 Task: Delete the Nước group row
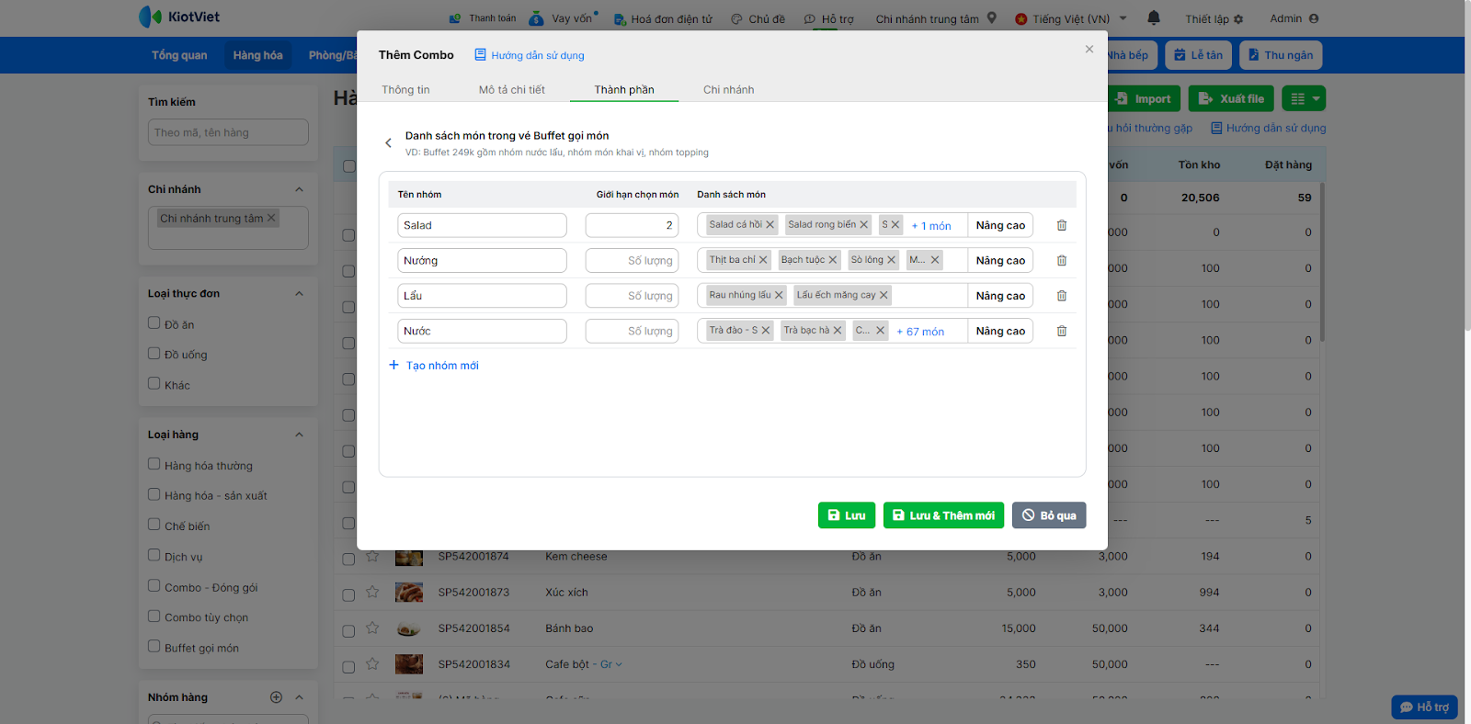[1062, 331]
